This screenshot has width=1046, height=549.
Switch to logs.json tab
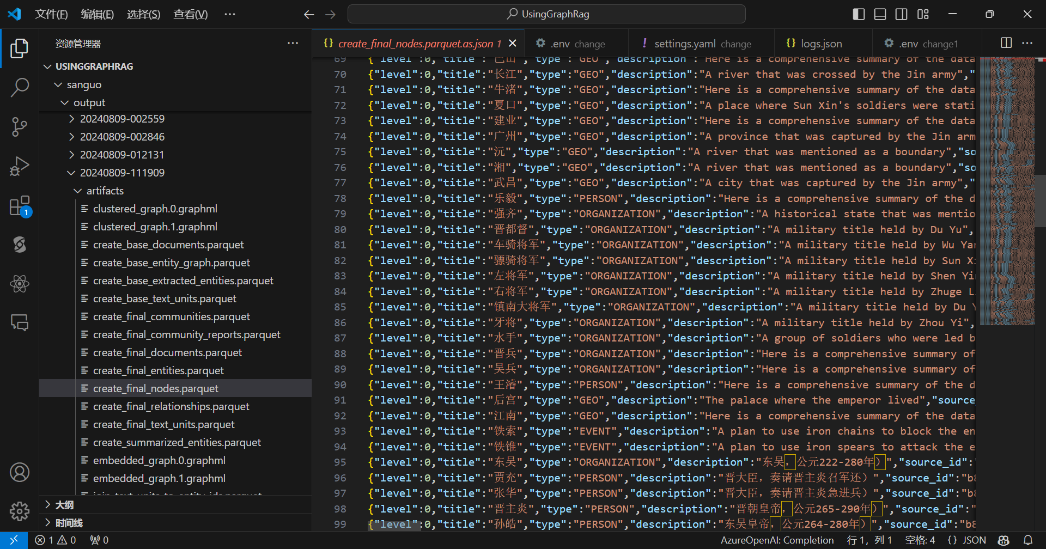click(x=823, y=44)
